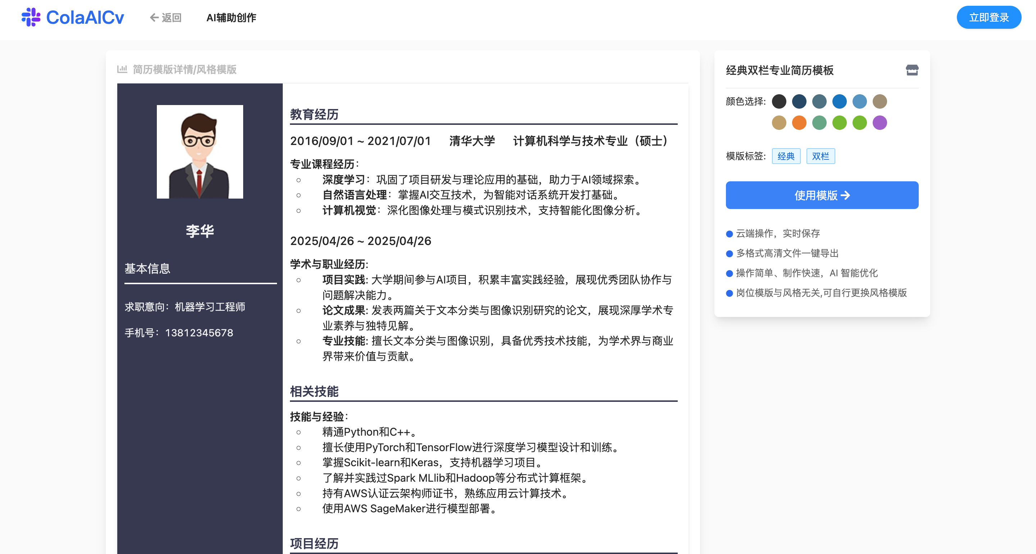The height and width of the screenshot is (554, 1036).
Task: Choose the teal green color swatch
Action: (819, 123)
